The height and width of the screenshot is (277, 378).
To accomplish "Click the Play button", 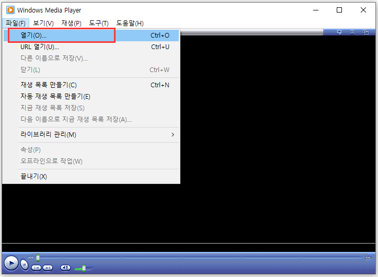I will tap(11, 263).
